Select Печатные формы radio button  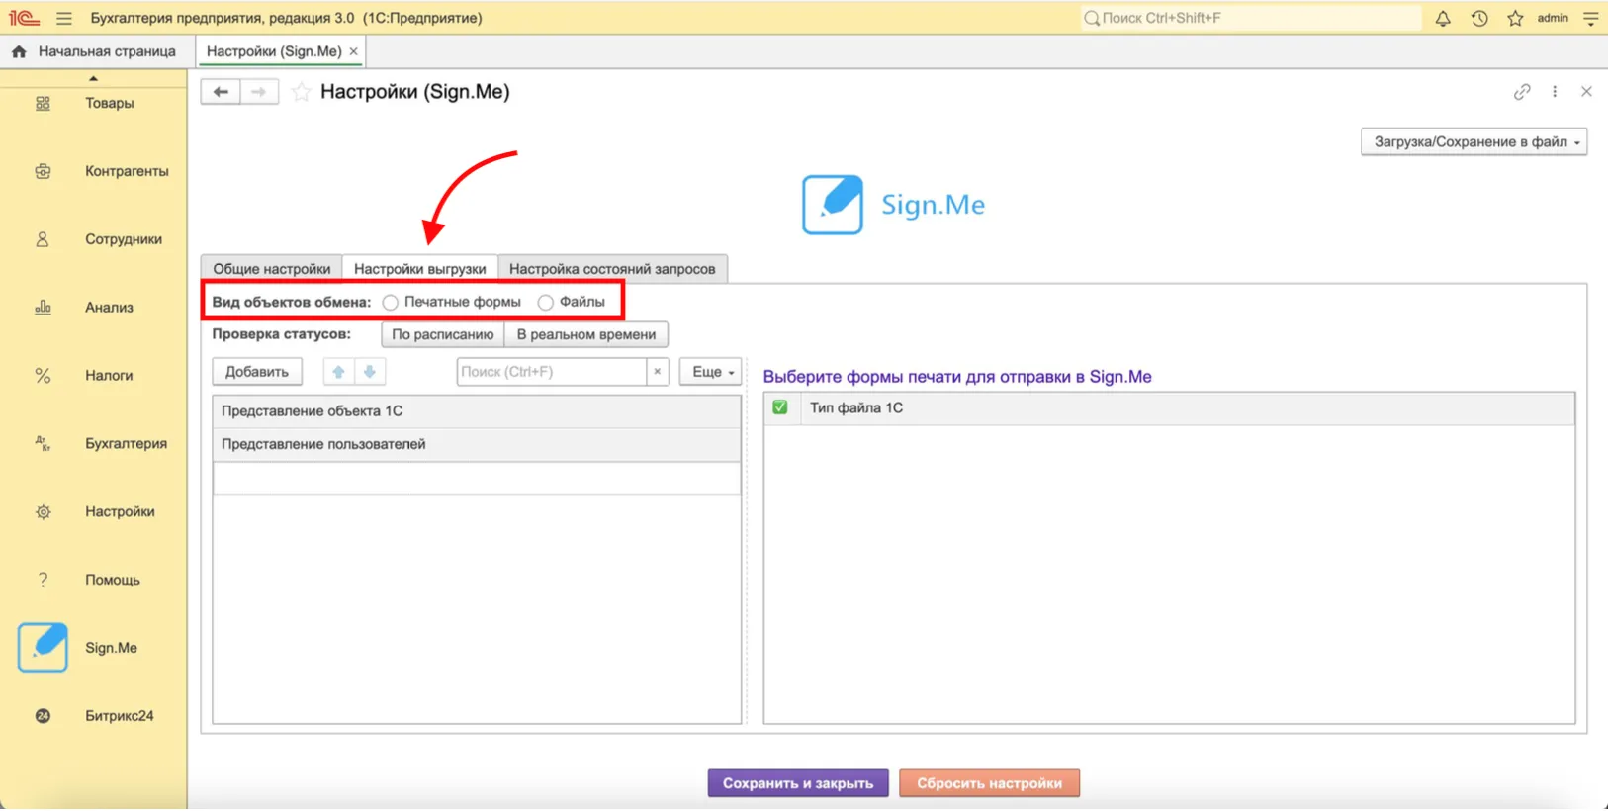click(x=391, y=303)
